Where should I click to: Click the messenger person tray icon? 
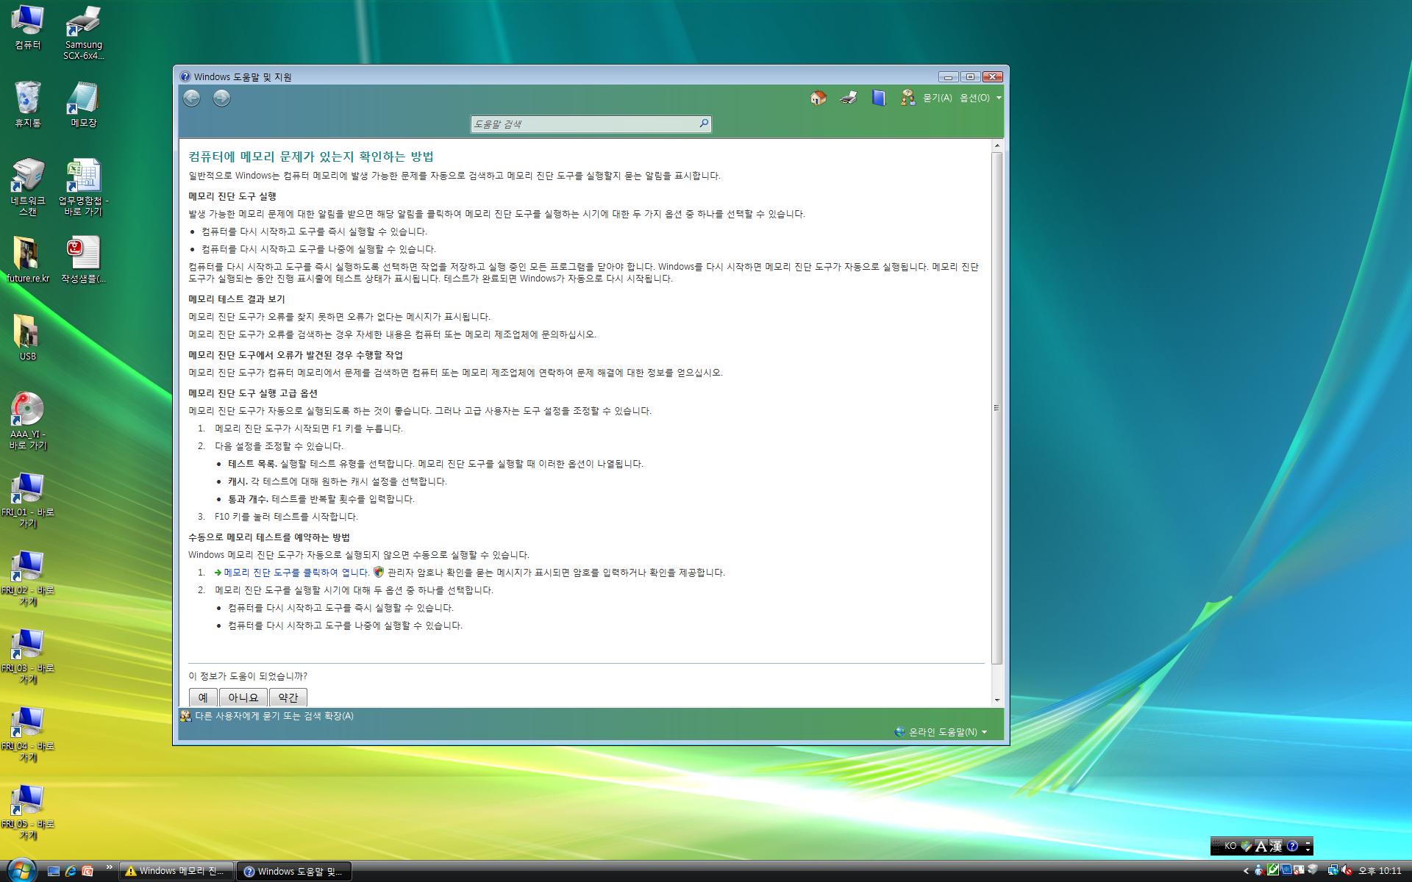coord(1259,870)
